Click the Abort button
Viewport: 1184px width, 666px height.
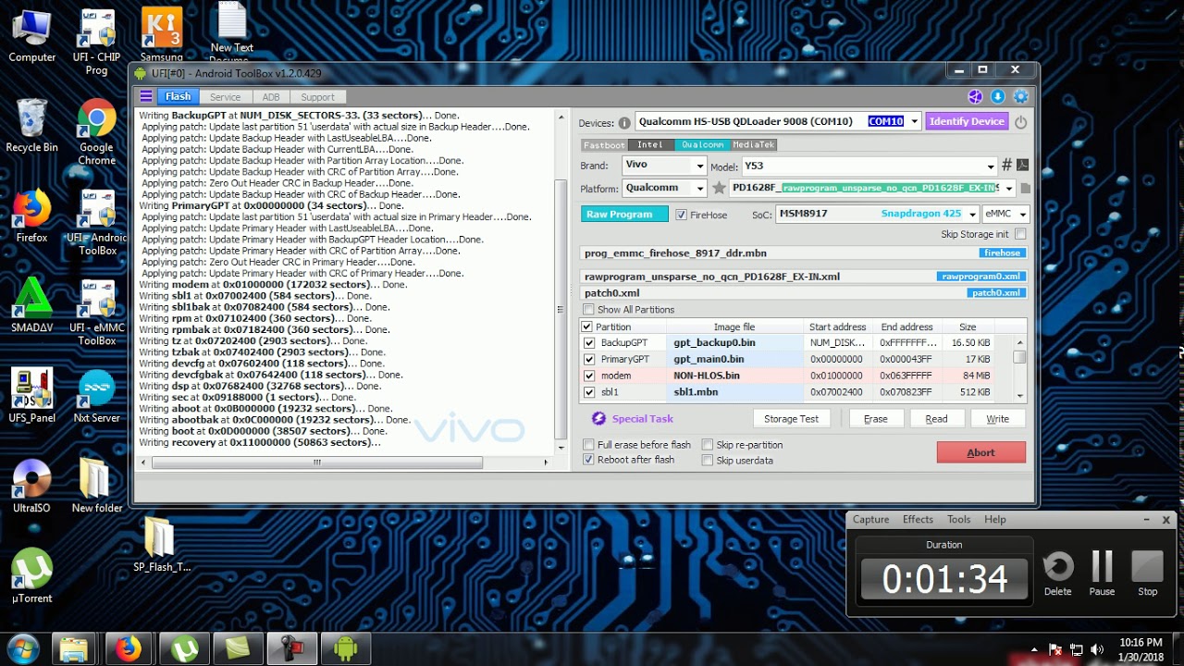pos(980,452)
